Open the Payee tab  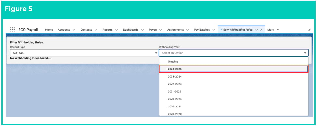pyautogui.click(x=153, y=30)
